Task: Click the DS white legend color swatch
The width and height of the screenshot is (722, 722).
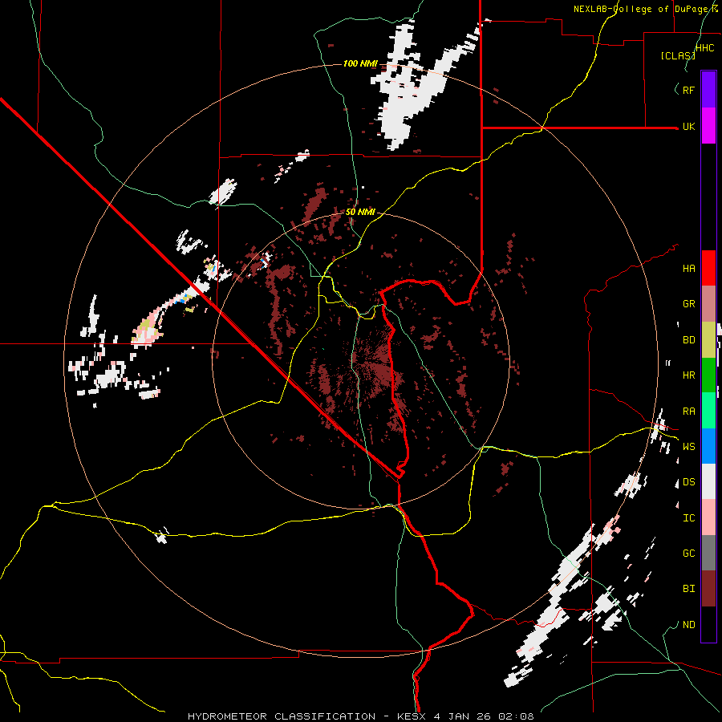Action: pyautogui.click(x=708, y=481)
